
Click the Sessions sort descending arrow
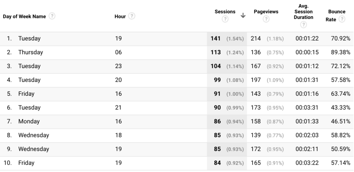[x=243, y=15]
